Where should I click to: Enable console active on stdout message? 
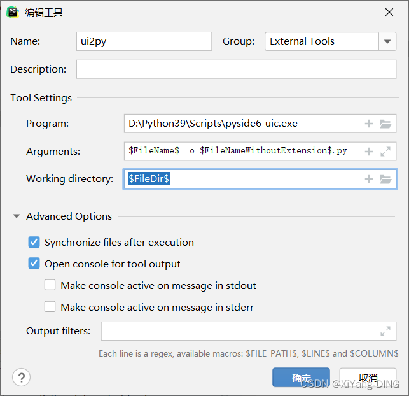(50, 285)
